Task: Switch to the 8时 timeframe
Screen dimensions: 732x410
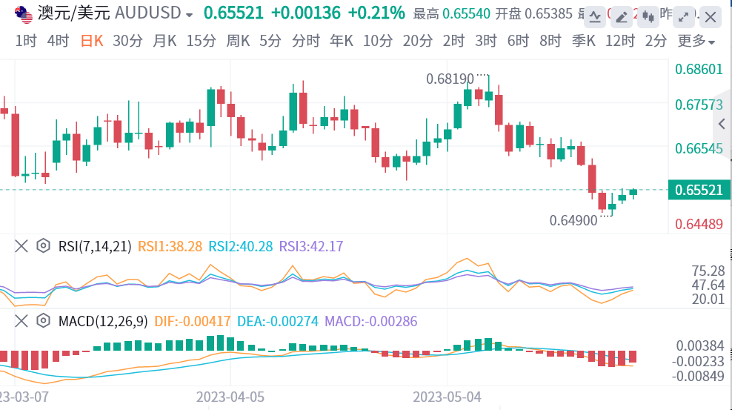Action: point(550,41)
